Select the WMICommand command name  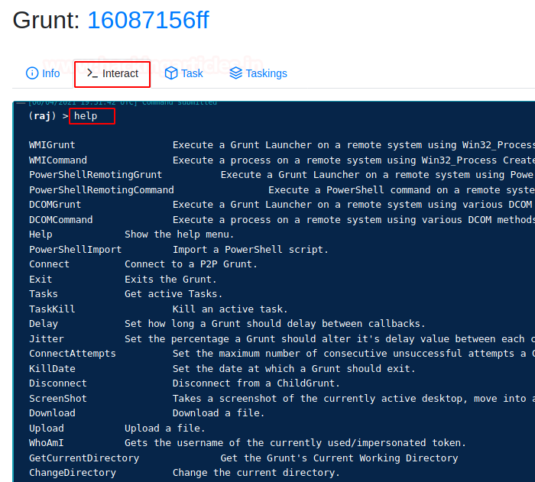58,160
